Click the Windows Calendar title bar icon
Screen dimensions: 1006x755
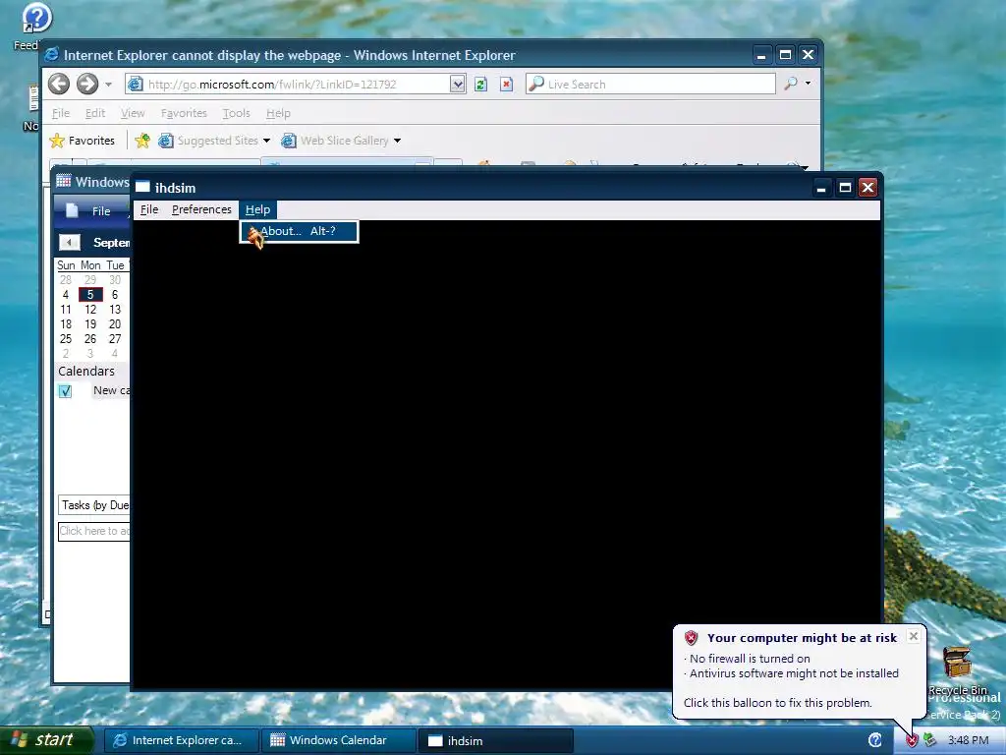(x=64, y=181)
